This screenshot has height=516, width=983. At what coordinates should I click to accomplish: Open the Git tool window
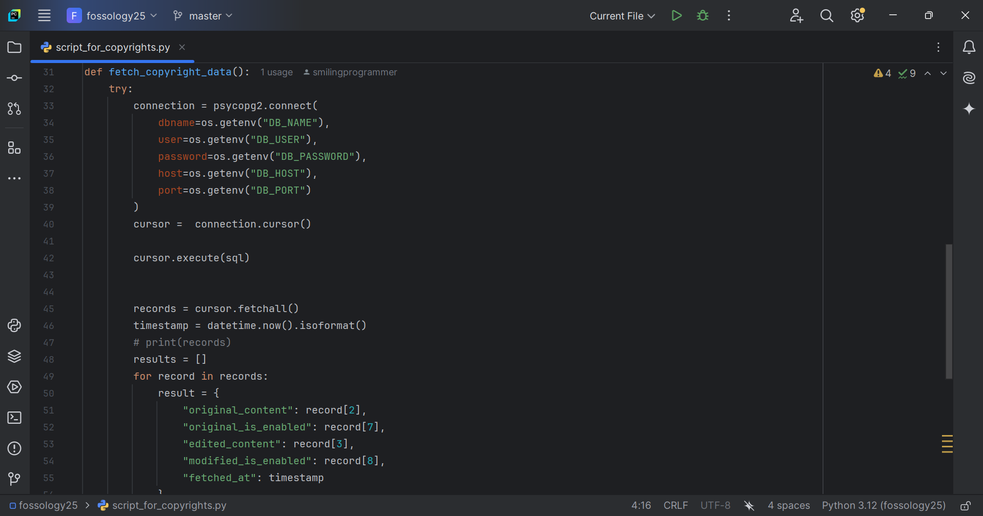14,479
